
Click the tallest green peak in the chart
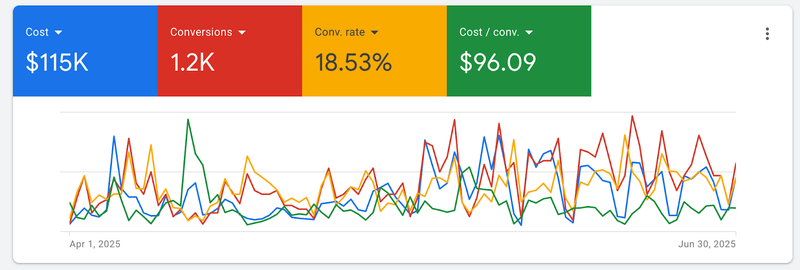tap(188, 120)
